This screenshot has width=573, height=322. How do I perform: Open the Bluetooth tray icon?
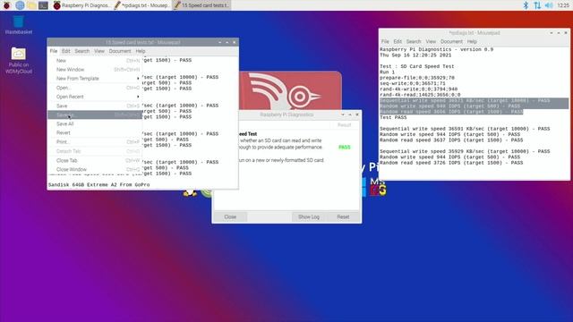[x=526, y=5]
